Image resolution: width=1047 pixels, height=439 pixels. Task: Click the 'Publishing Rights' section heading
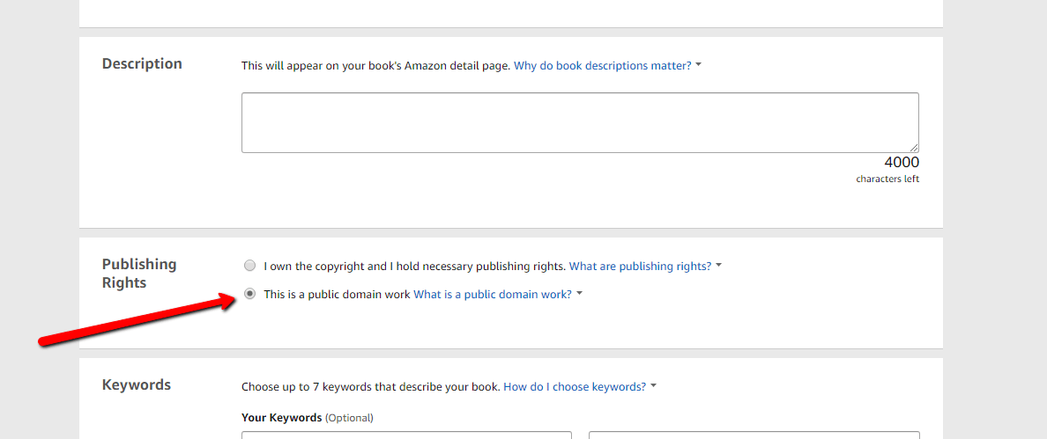tap(139, 273)
